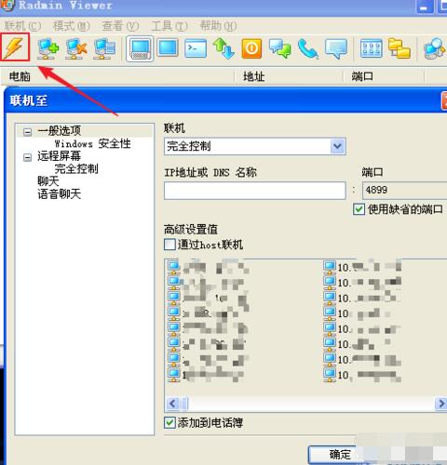Select the last 10. address entry in the right column

coord(362,375)
